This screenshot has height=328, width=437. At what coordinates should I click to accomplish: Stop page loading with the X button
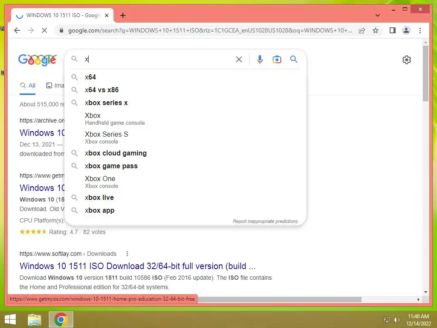44,30
